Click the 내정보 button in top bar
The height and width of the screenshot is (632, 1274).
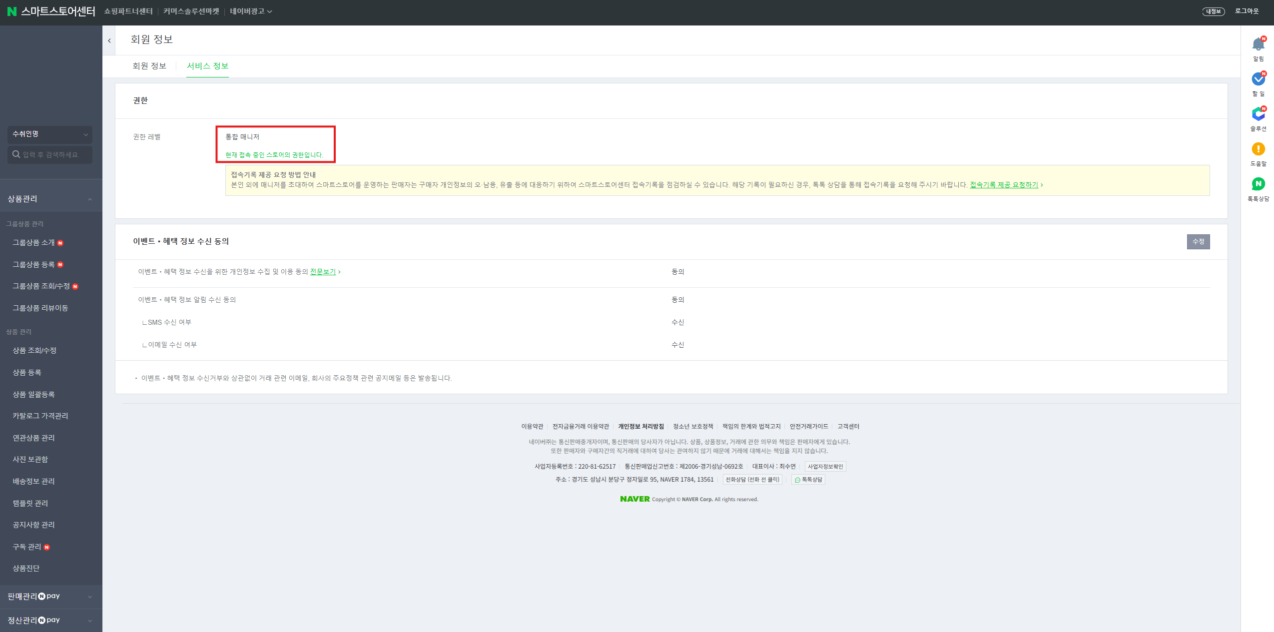point(1213,11)
